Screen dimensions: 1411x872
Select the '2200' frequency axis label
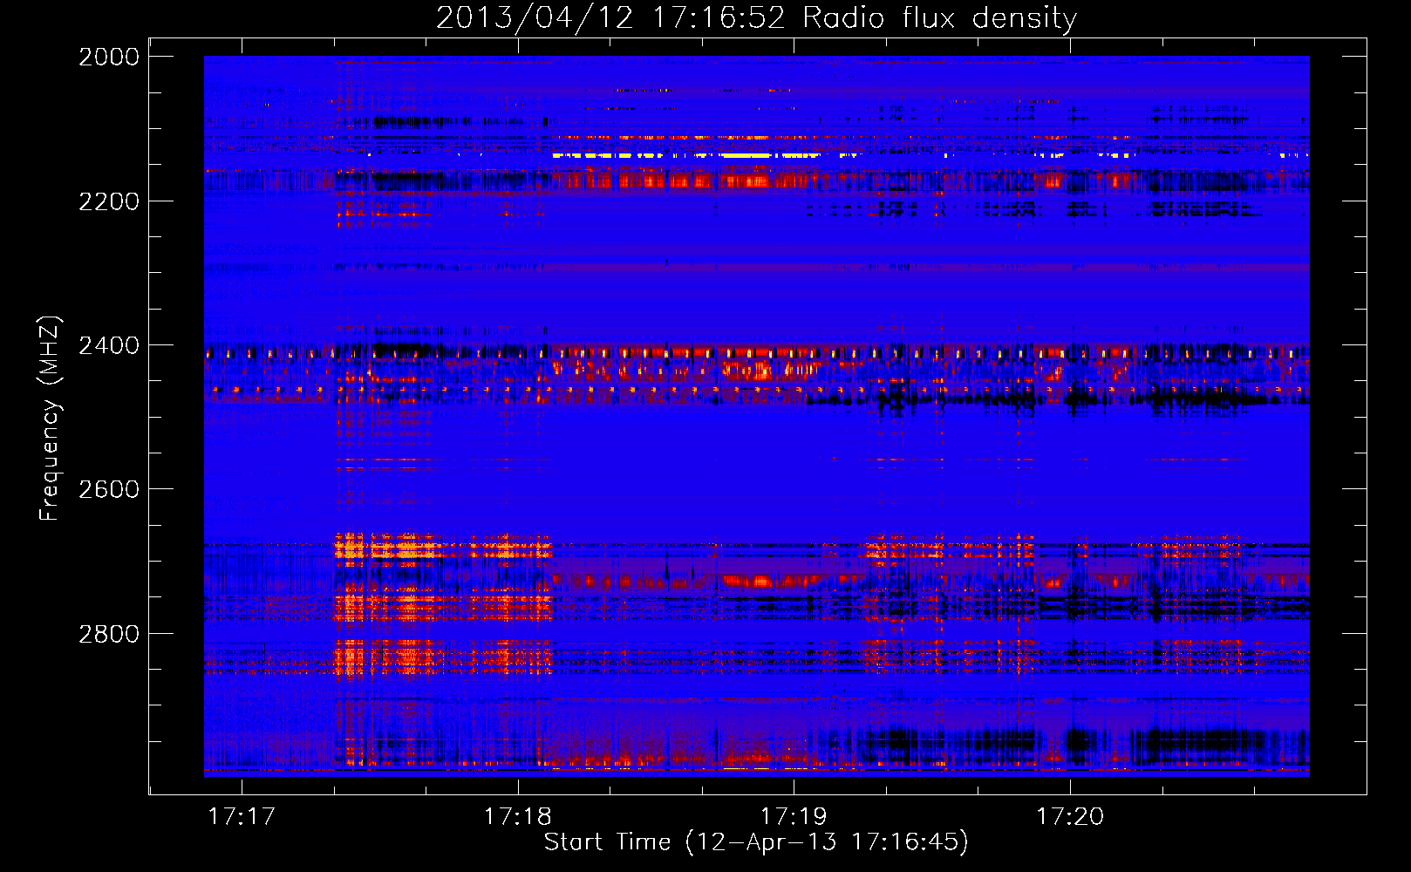click(x=109, y=201)
